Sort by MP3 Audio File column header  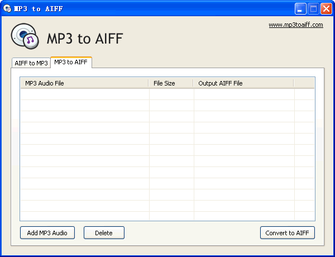(x=84, y=83)
